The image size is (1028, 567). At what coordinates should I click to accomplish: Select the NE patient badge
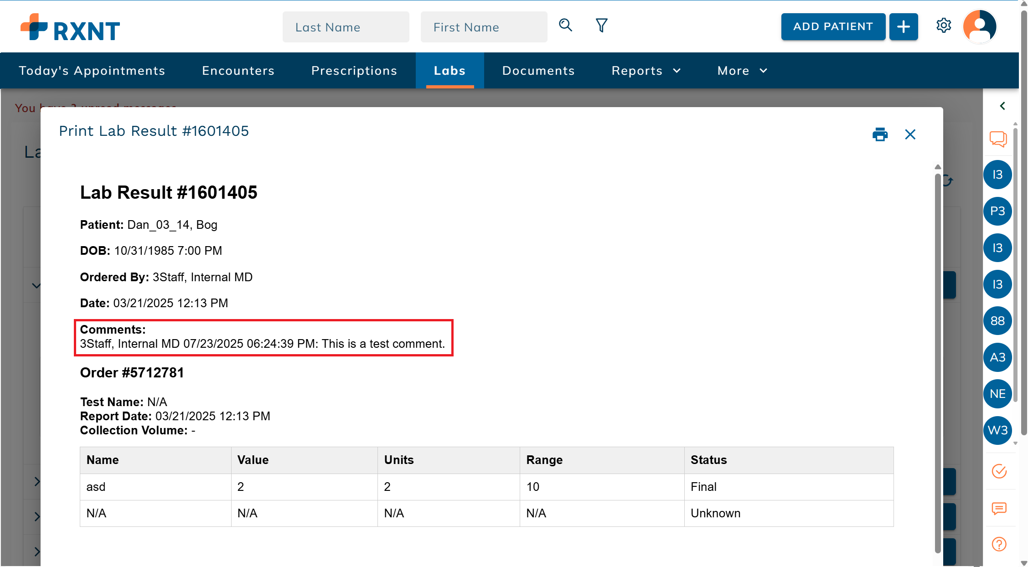coord(997,394)
